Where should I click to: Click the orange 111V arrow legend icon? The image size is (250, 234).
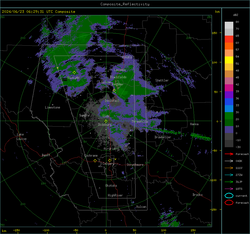(x=229, y=168)
